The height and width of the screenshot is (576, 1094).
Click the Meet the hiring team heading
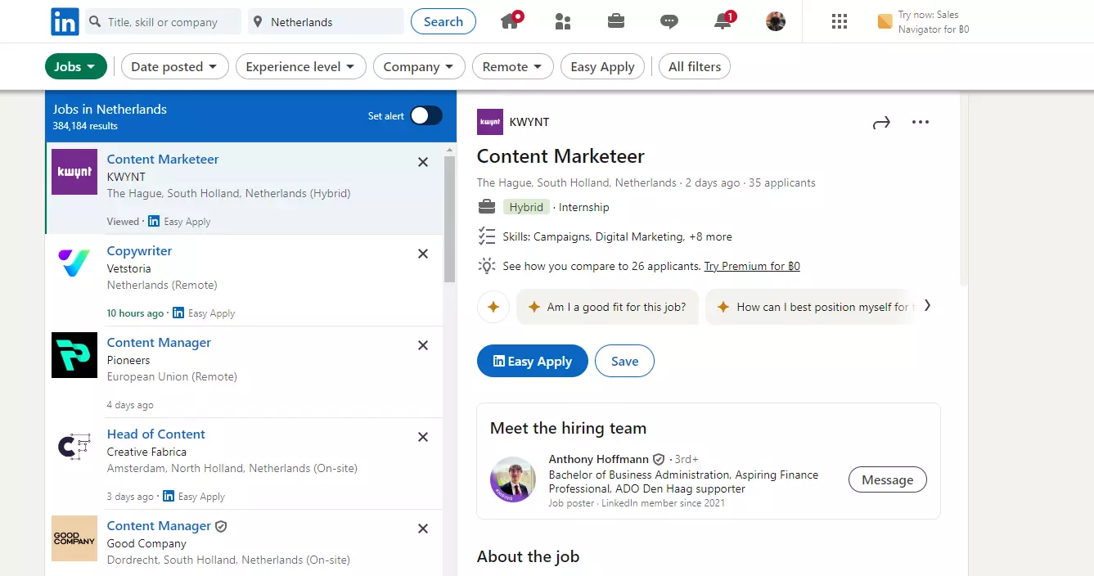568,428
